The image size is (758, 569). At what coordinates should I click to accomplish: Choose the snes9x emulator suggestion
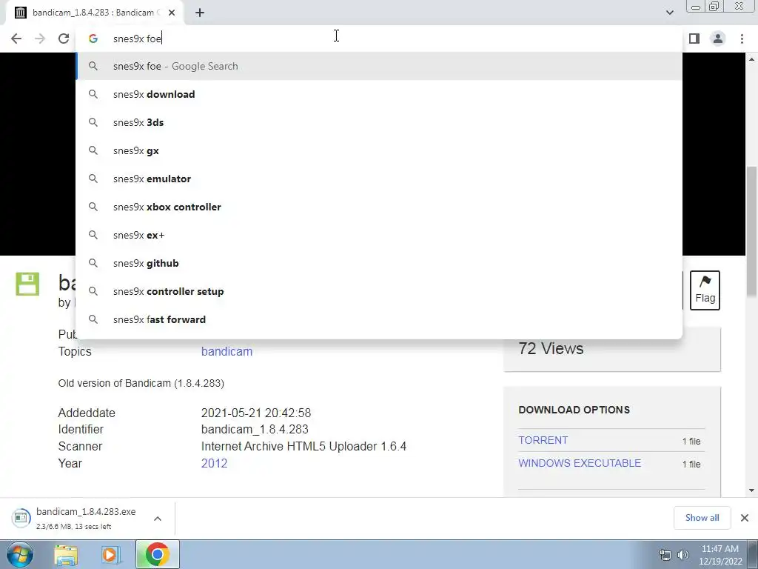[x=379, y=179]
